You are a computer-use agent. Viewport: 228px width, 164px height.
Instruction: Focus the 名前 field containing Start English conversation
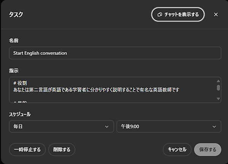(115, 53)
